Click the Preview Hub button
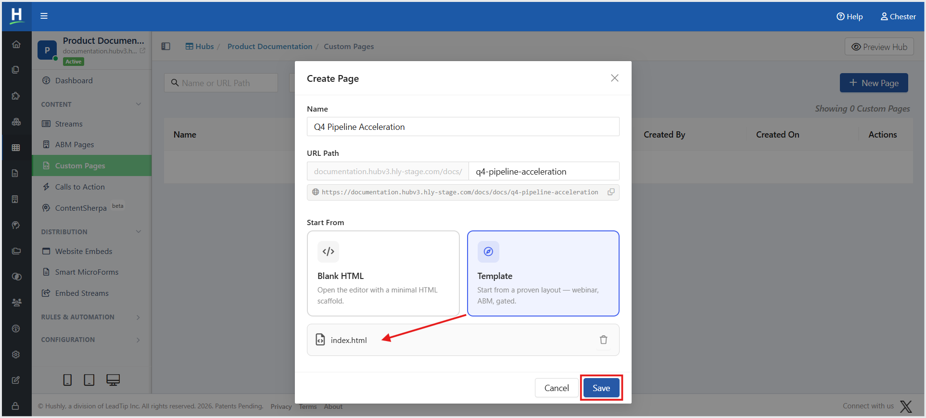926x418 pixels. 879,47
